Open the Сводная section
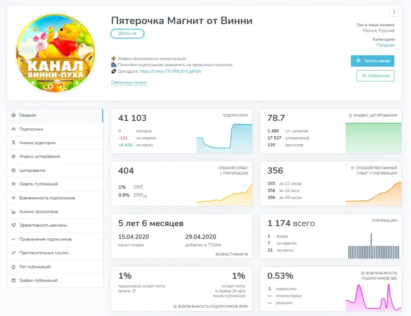 click(x=55, y=115)
